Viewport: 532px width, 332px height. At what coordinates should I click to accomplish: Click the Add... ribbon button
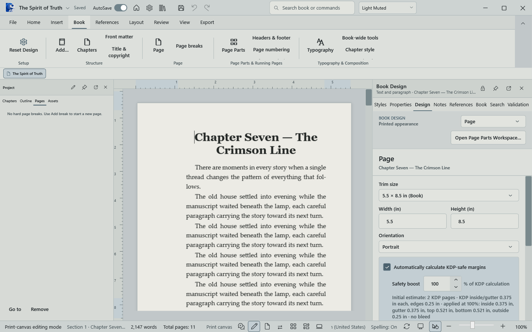[x=62, y=46]
